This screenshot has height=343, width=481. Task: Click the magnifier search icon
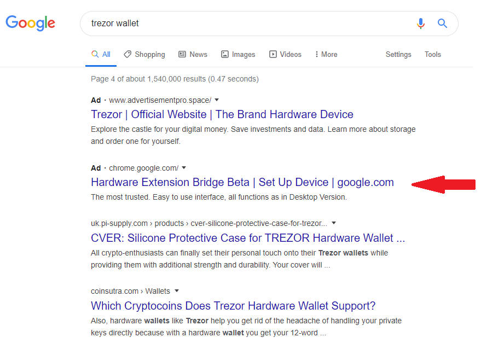[x=442, y=24]
